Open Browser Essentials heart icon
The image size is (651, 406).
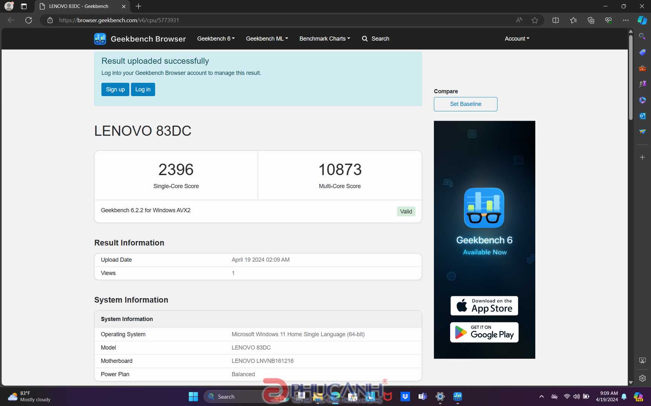(608, 20)
